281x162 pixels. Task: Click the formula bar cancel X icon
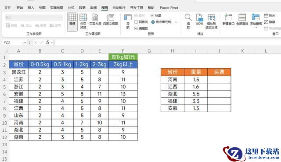coord(36,42)
